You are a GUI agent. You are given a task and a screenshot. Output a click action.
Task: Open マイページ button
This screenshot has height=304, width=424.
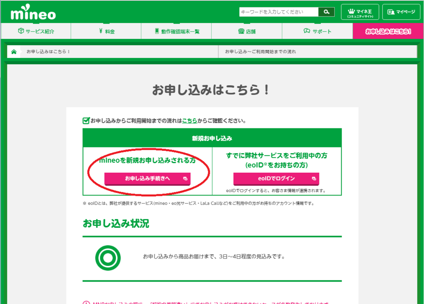[x=401, y=12]
